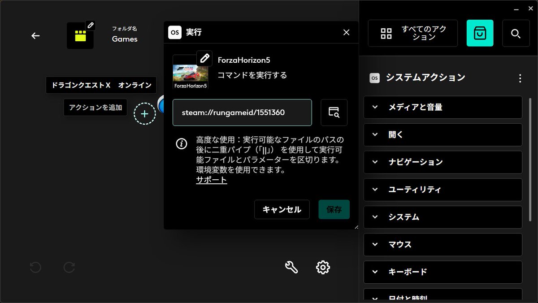Click the キャンセル button
The image size is (538, 303).
point(282,209)
